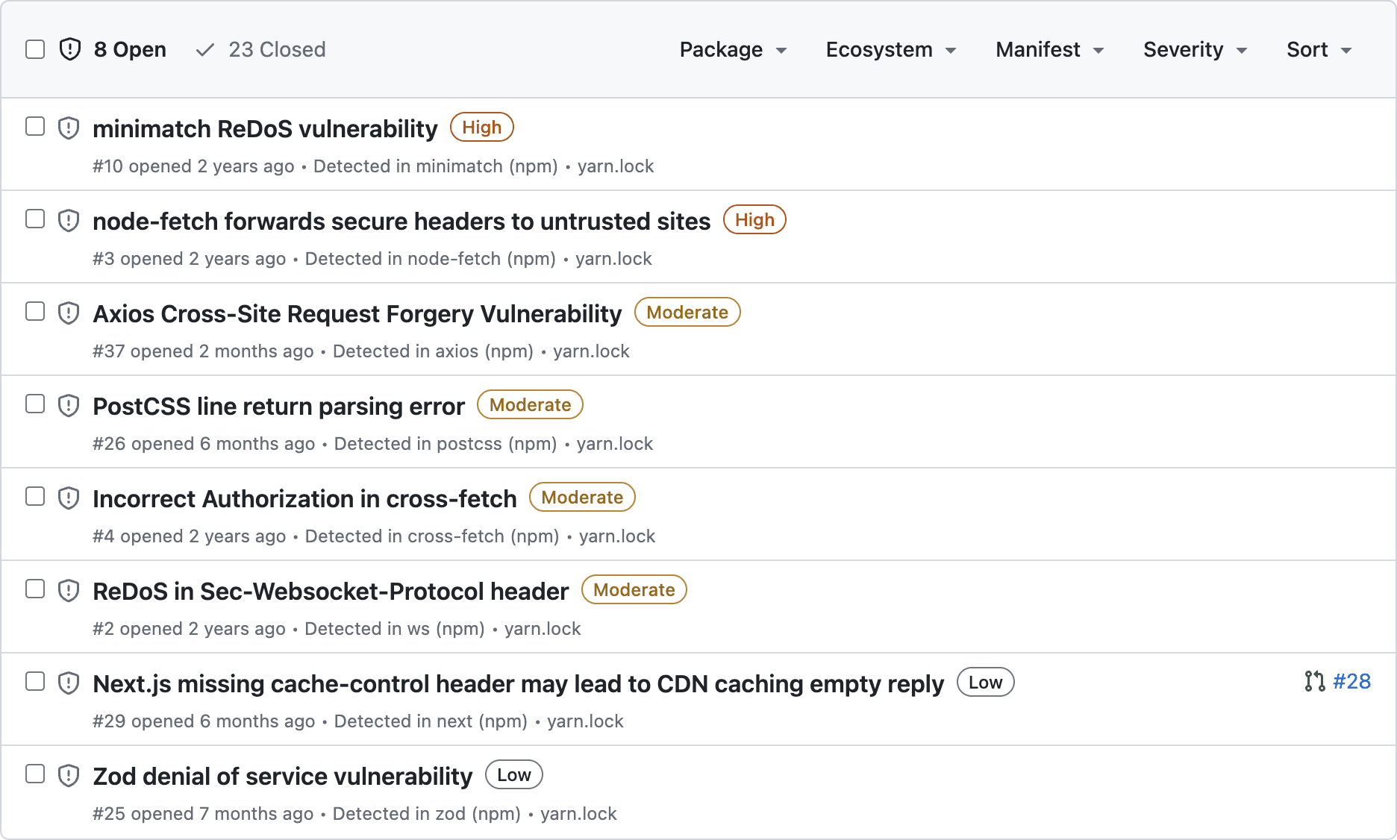This screenshot has width=1397, height=840.
Task: Click the shield icon beside node-fetch alert
Action: (69, 221)
